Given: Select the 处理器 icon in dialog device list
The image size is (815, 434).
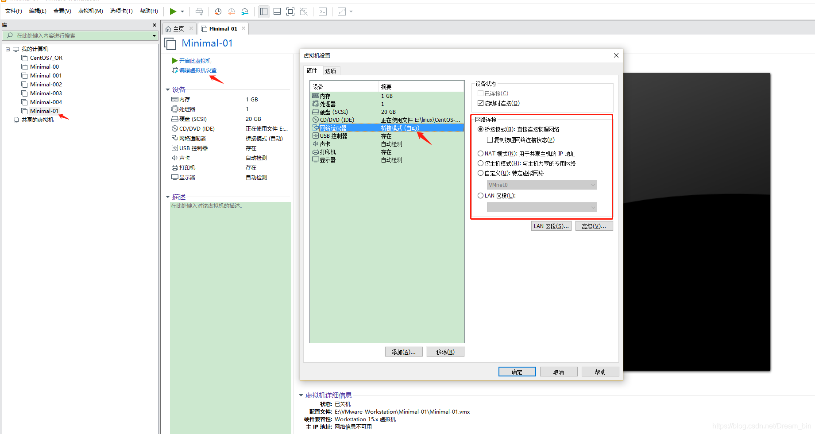Looking at the screenshot, I should 316,104.
